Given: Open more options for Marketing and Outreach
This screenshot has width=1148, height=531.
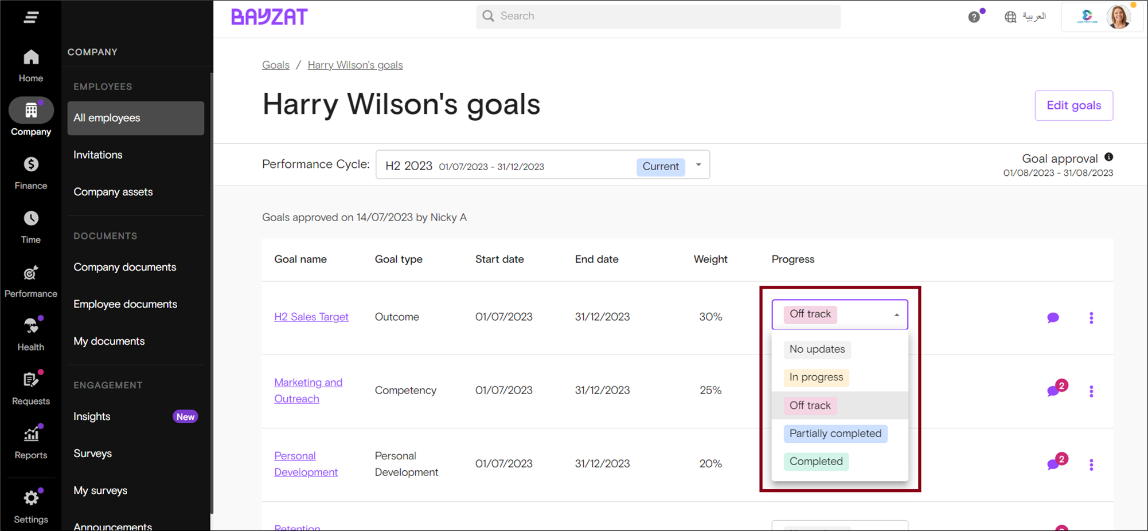Looking at the screenshot, I should pos(1091,391).
